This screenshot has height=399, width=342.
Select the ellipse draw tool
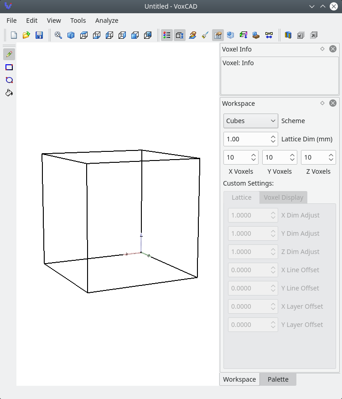tap(9, 80)
